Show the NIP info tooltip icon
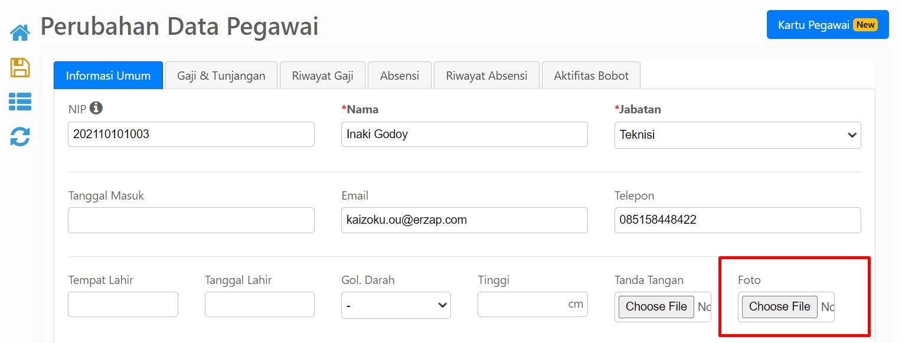 coord(96,108)
